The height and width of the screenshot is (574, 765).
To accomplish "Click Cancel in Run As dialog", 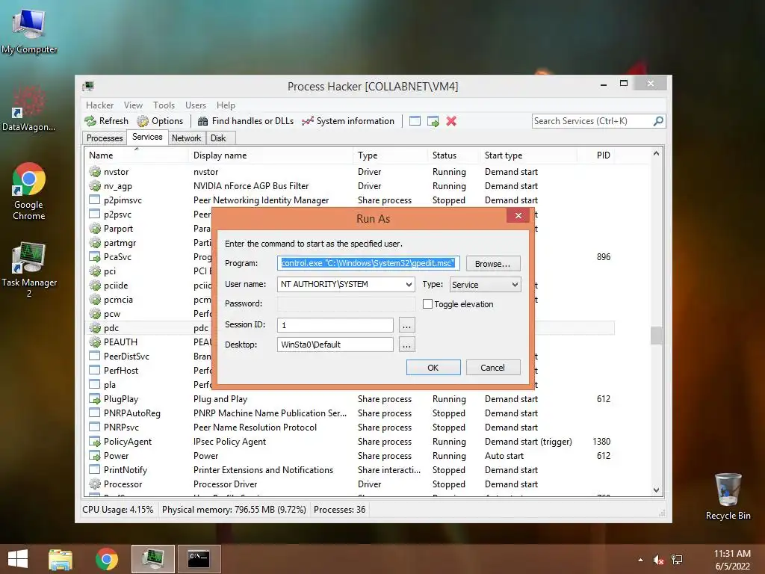I will [493, 368].
